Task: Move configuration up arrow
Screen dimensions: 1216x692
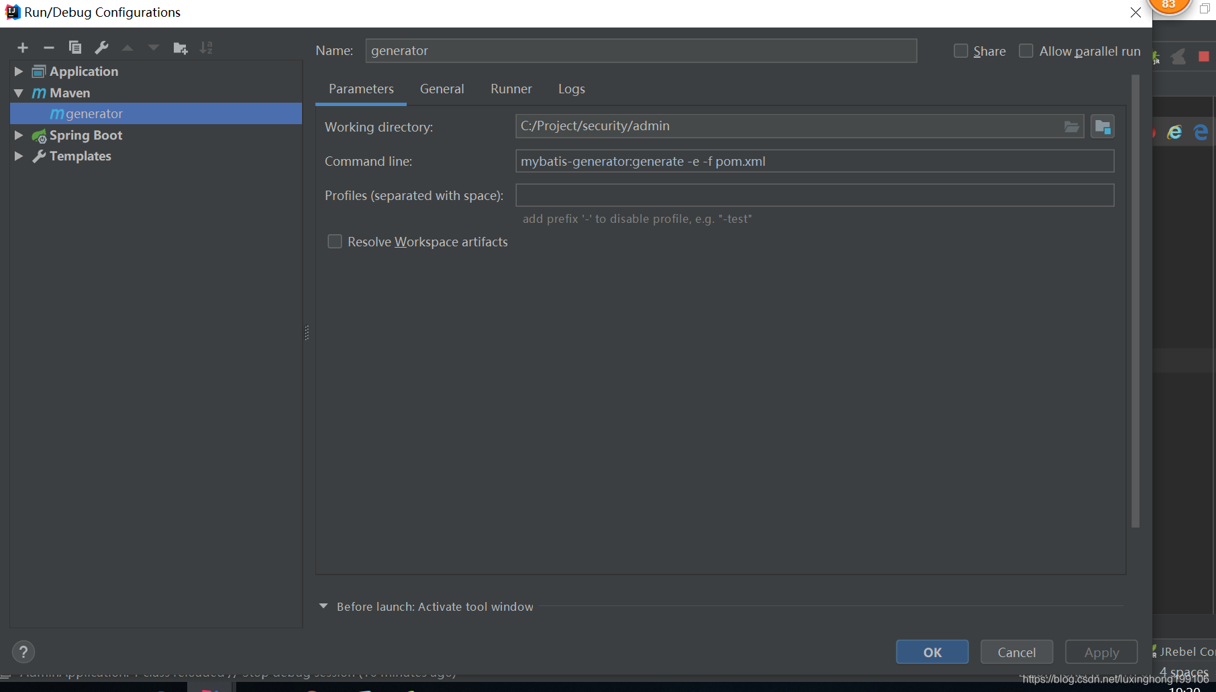Action: pos(128,48)
